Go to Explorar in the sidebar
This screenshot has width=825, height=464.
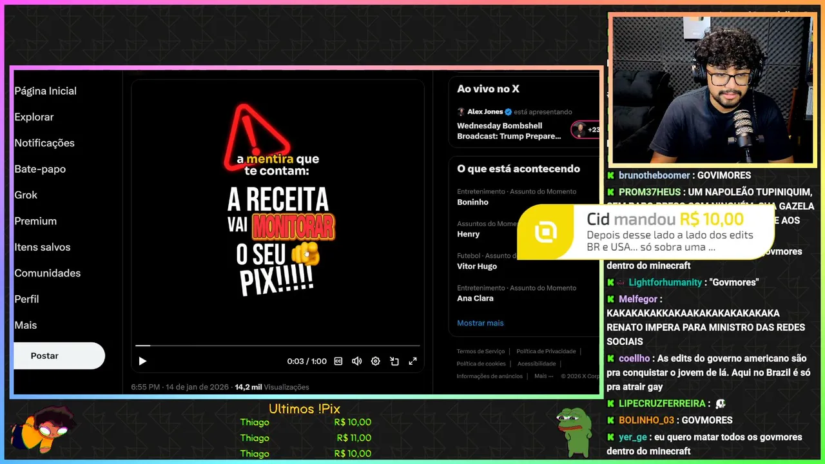click(x=34, y=117)
